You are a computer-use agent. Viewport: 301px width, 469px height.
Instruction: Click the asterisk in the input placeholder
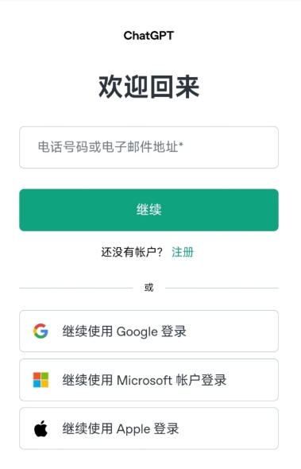[181, 145]
